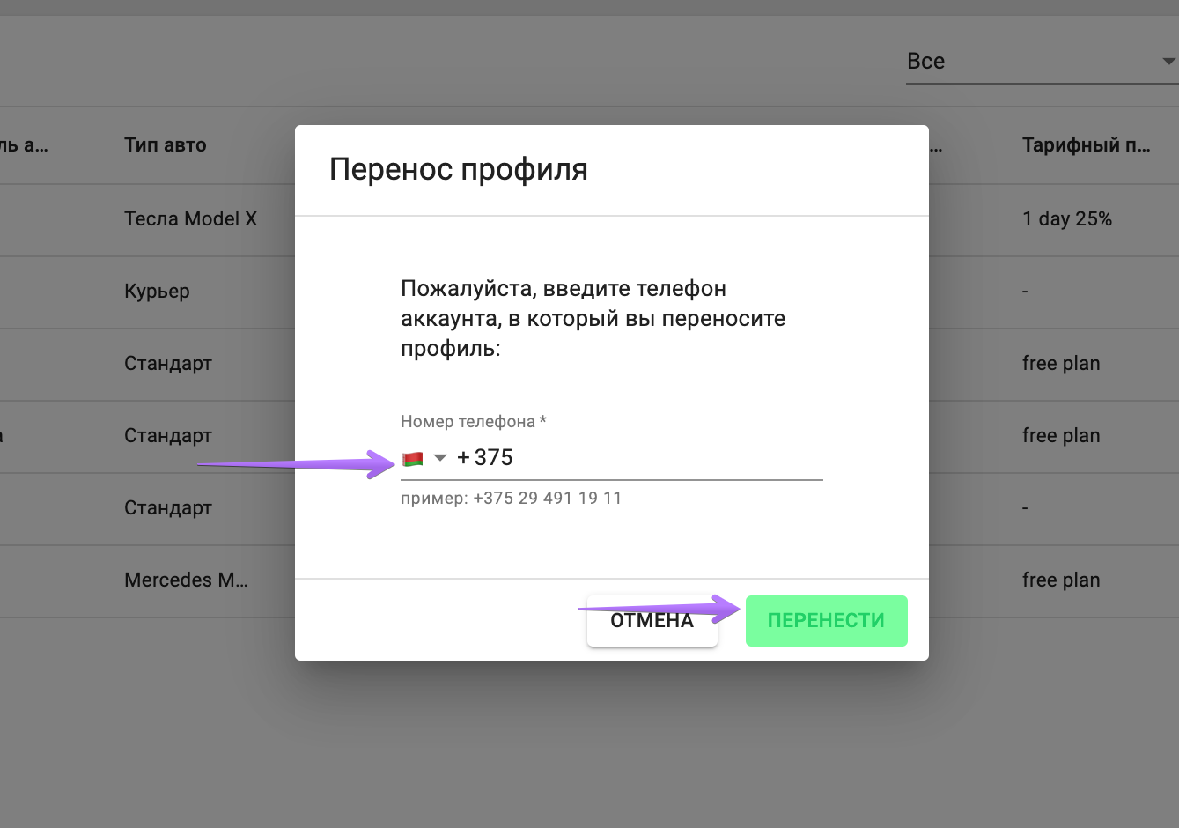Open the Все filter dropdown
The width and height of the screenshot is (1179, 828).
(x=1043, y=62)
